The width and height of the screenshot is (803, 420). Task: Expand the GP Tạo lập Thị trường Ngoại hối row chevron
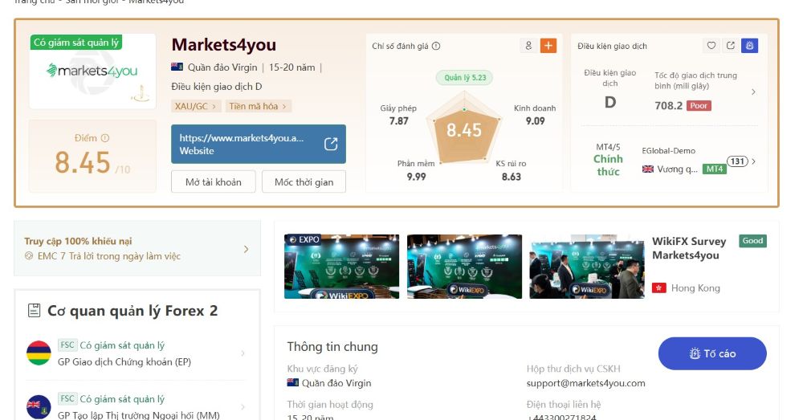[x=243, y=406]
